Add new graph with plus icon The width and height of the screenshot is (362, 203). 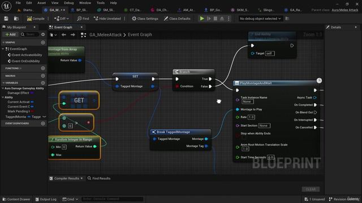[43, 42]
